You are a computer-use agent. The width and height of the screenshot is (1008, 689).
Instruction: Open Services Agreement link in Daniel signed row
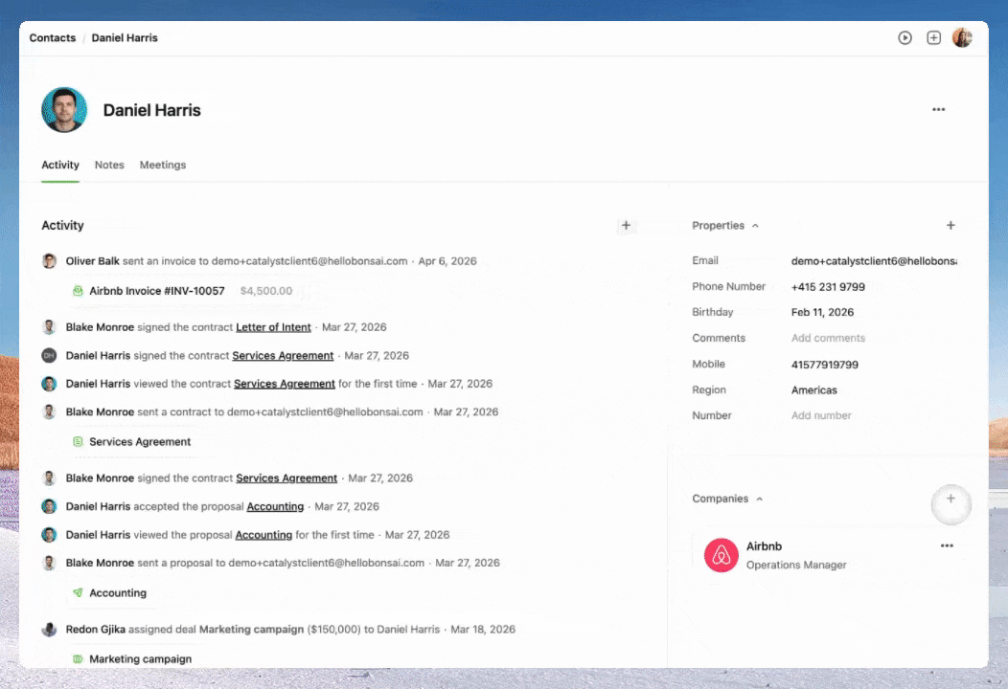pyautogui.click(x=283, y=356)
